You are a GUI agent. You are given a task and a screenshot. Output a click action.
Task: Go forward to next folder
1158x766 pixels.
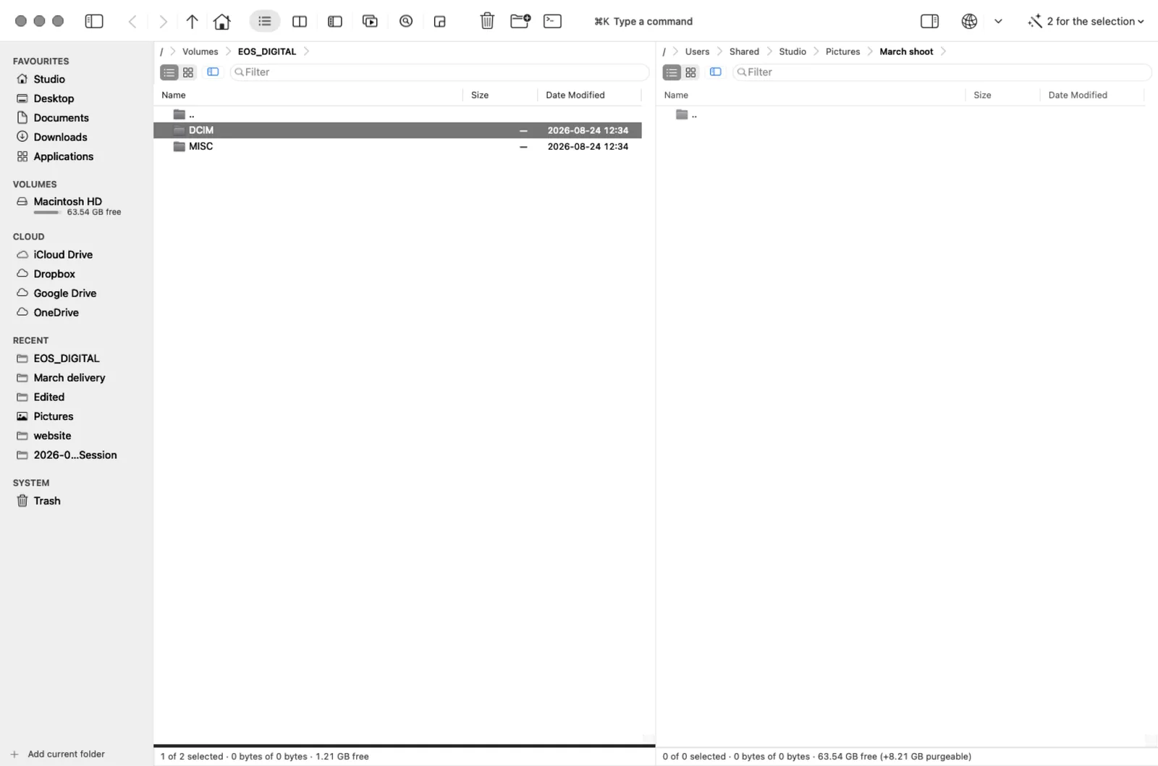tap(163, 22)
